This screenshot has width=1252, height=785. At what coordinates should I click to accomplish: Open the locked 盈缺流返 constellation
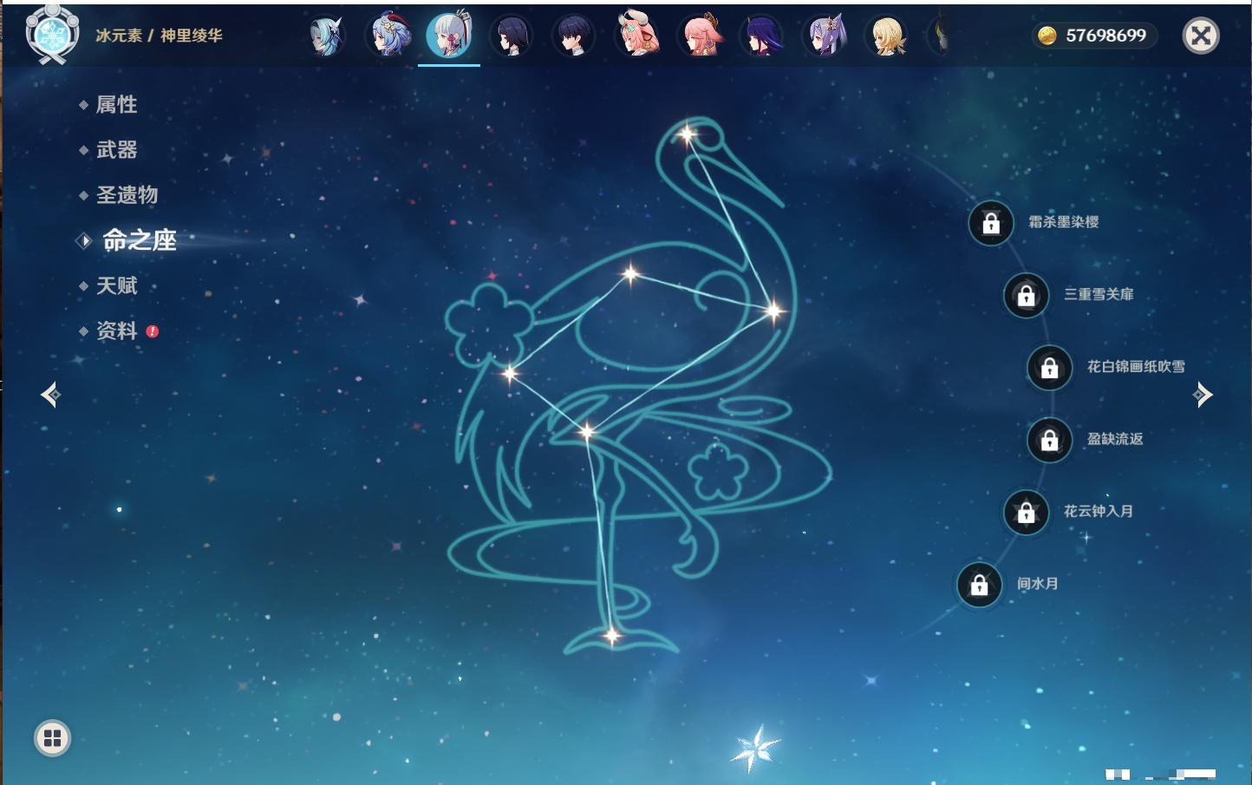[x=1050, y=441]
